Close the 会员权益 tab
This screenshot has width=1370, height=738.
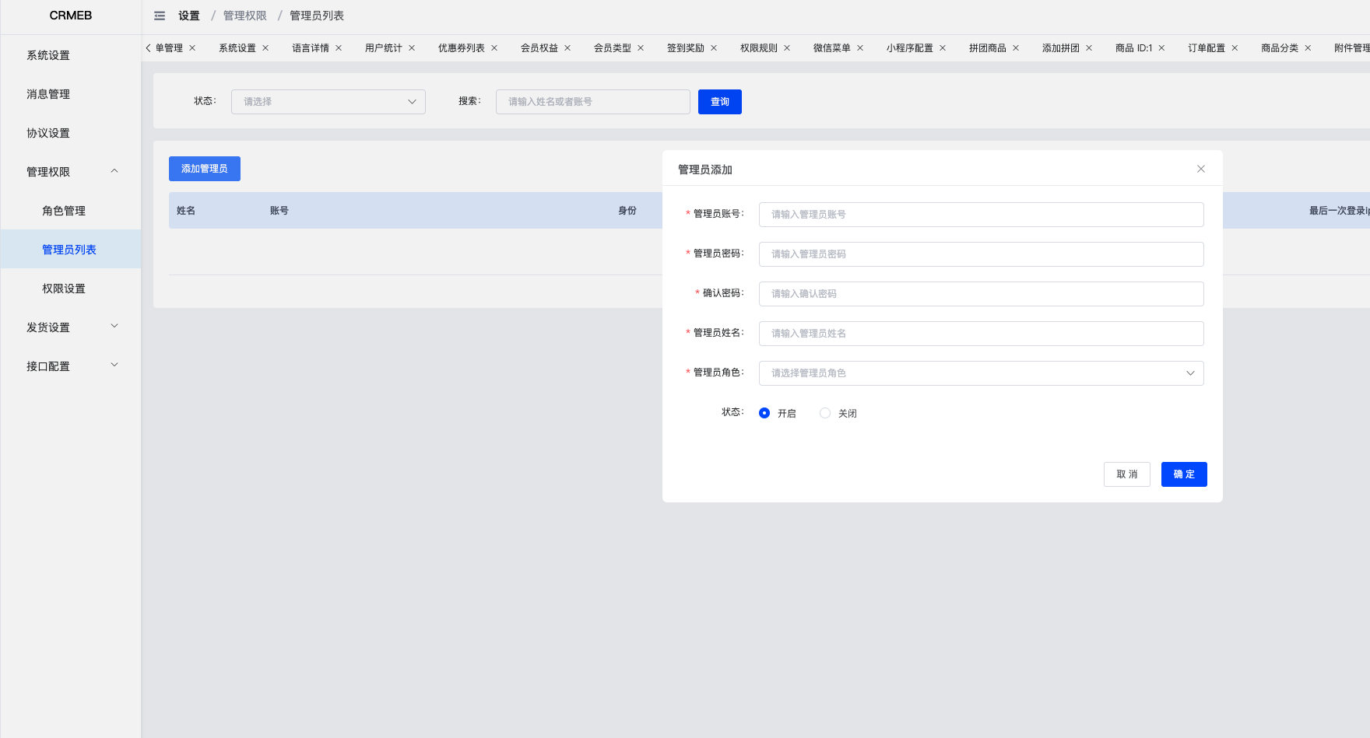pyautogui.click(x=567, y=48)
